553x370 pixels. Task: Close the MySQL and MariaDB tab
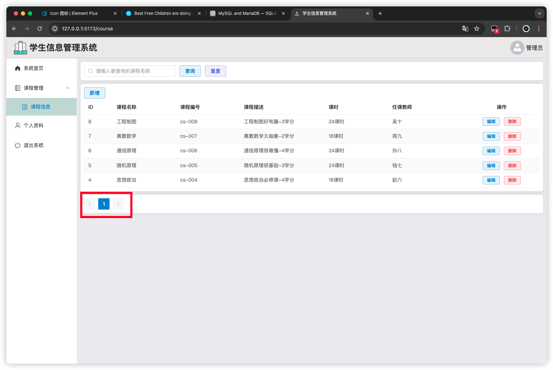pos(283,13)
